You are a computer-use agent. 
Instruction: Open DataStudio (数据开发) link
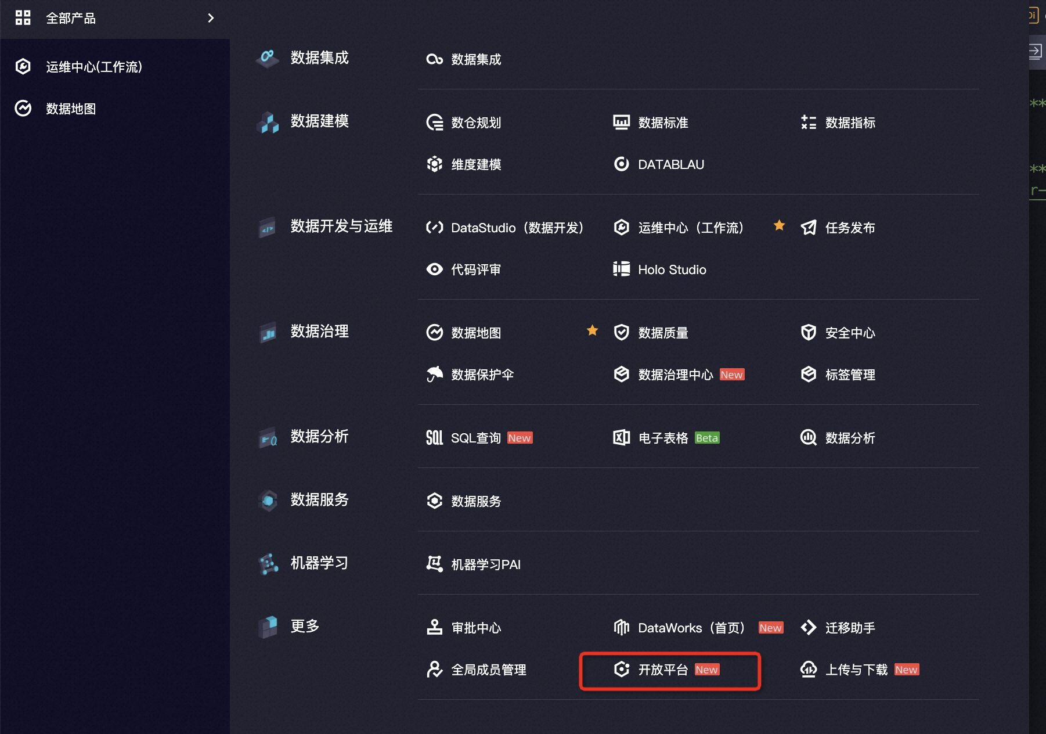click(x=517, y=228)
